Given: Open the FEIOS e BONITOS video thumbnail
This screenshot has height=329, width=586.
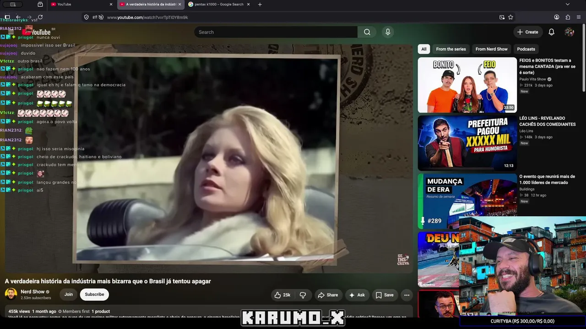Looking at the screenshot, I should click(467, 85).
